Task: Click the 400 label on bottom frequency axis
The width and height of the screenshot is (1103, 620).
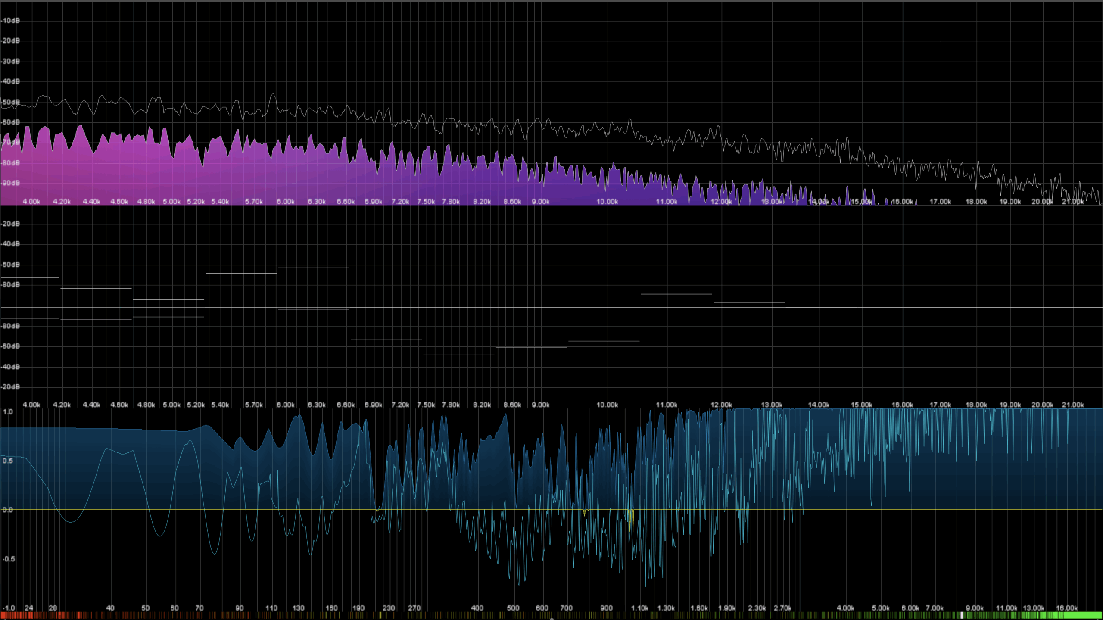Action: [x=477, y=608]
